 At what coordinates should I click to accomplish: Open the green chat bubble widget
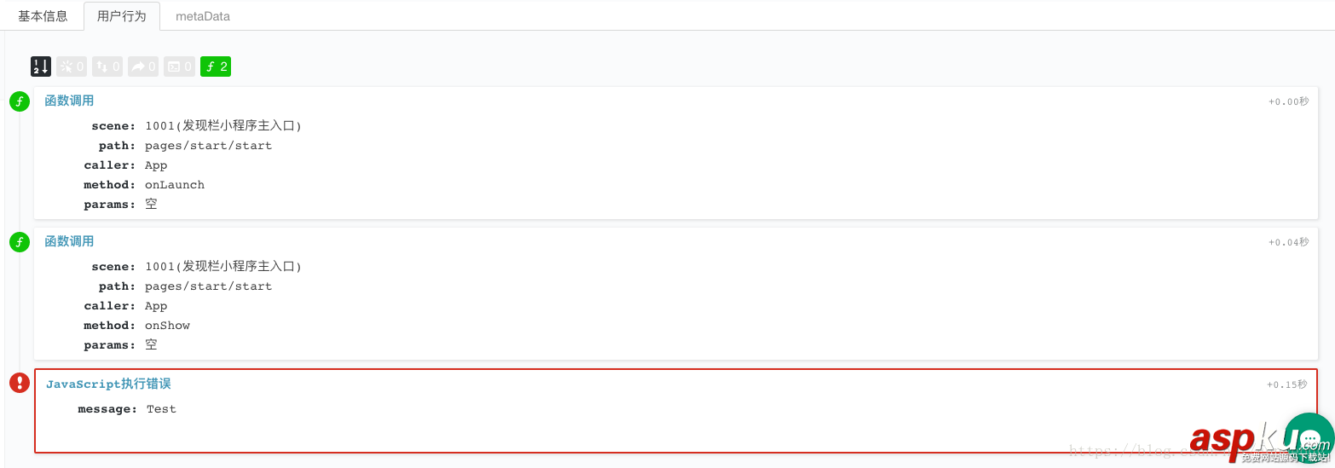1310,437
